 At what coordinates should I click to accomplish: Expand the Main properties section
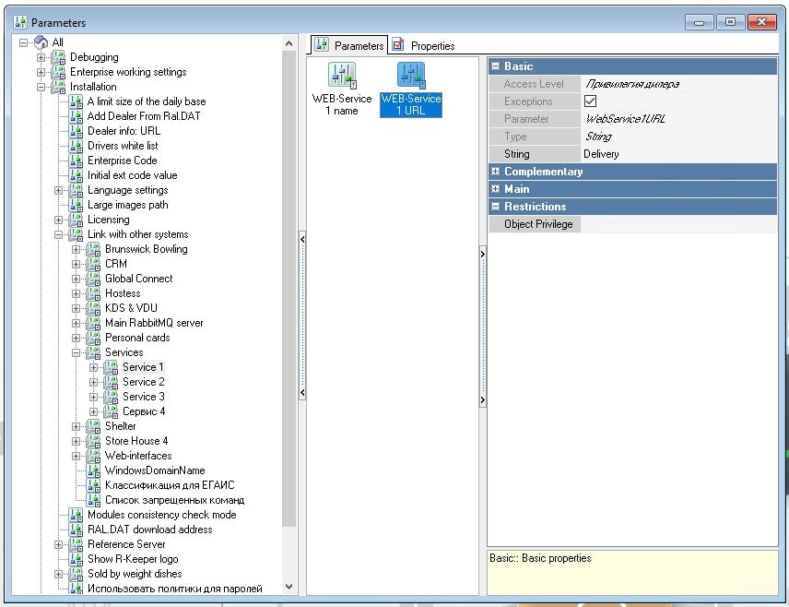click(x=495, y=189)
